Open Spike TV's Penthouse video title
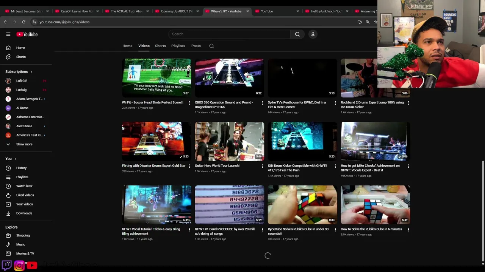Screen dimensions: 485x272 click(x=297, y=105)
